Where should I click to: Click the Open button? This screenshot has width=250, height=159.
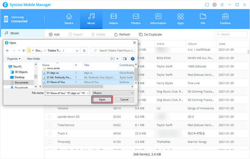click(102, 99)
